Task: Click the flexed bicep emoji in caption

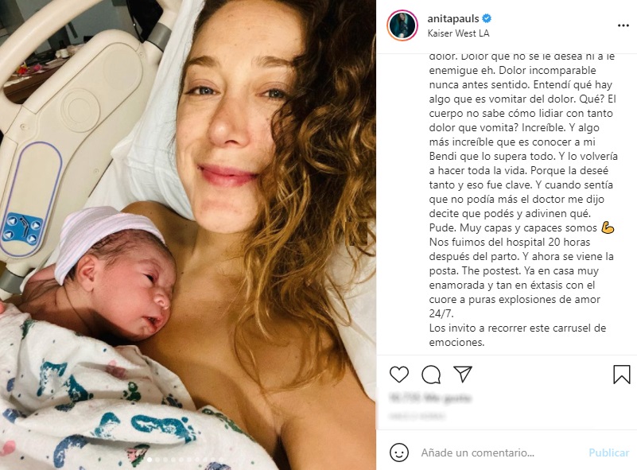Action: [x=608, y=228]
